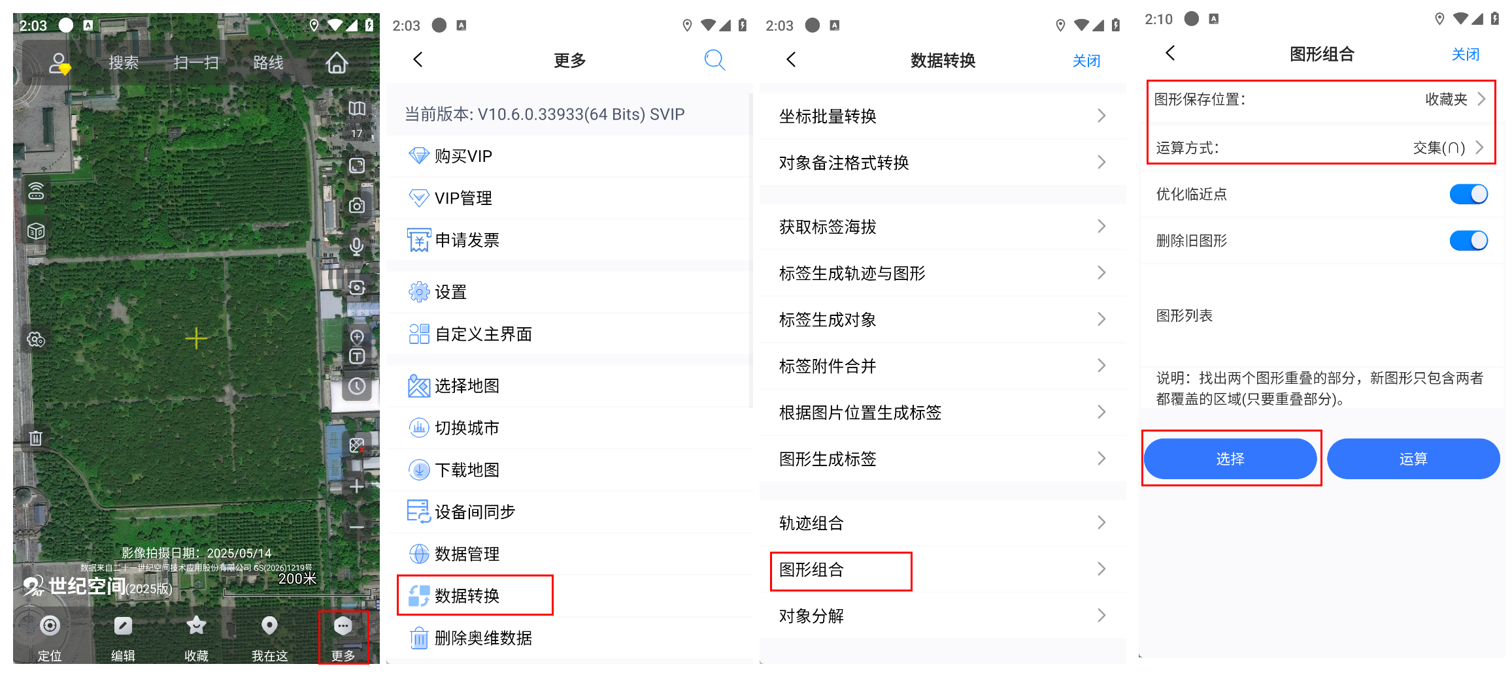Expand the 坐标批量转换 chevron

[1101, 116]
